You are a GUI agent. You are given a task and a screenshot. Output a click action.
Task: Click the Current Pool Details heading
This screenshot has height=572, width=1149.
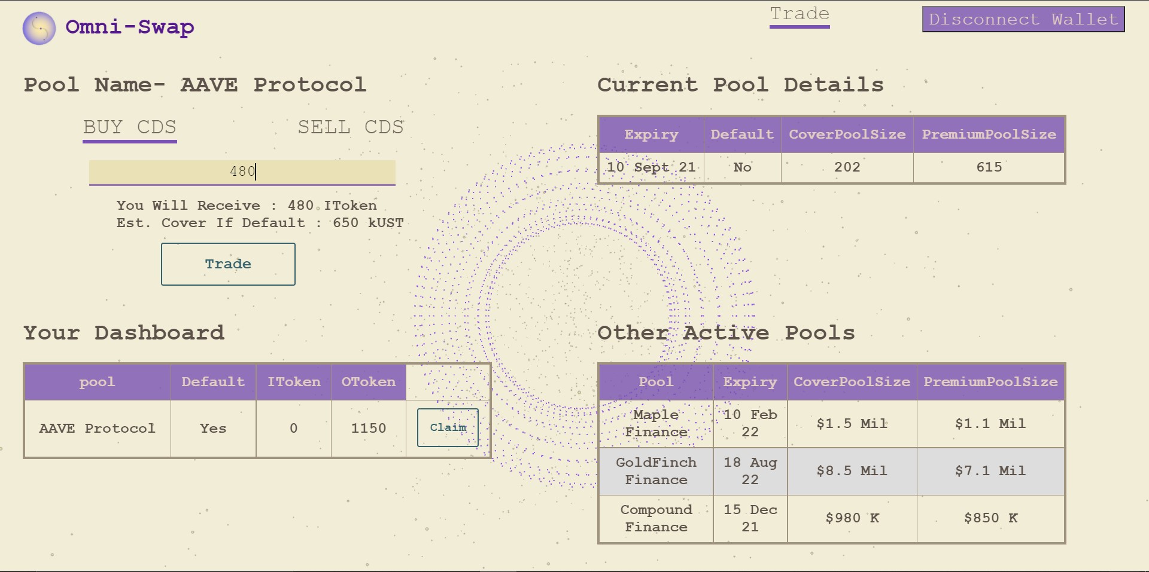[741, 84]
